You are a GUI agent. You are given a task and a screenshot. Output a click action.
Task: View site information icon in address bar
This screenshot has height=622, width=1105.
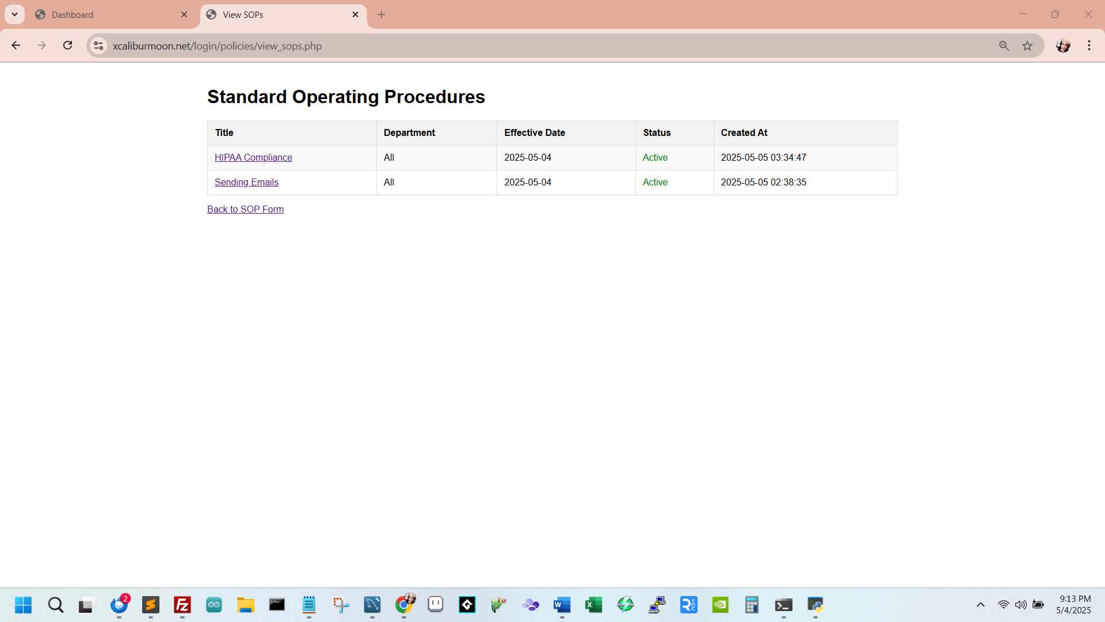[x=98, y=46]
